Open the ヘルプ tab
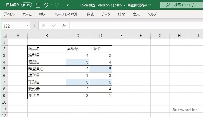The width and height of the screenshot is (203, 117). pyautogui.click(x=152, y=14)
